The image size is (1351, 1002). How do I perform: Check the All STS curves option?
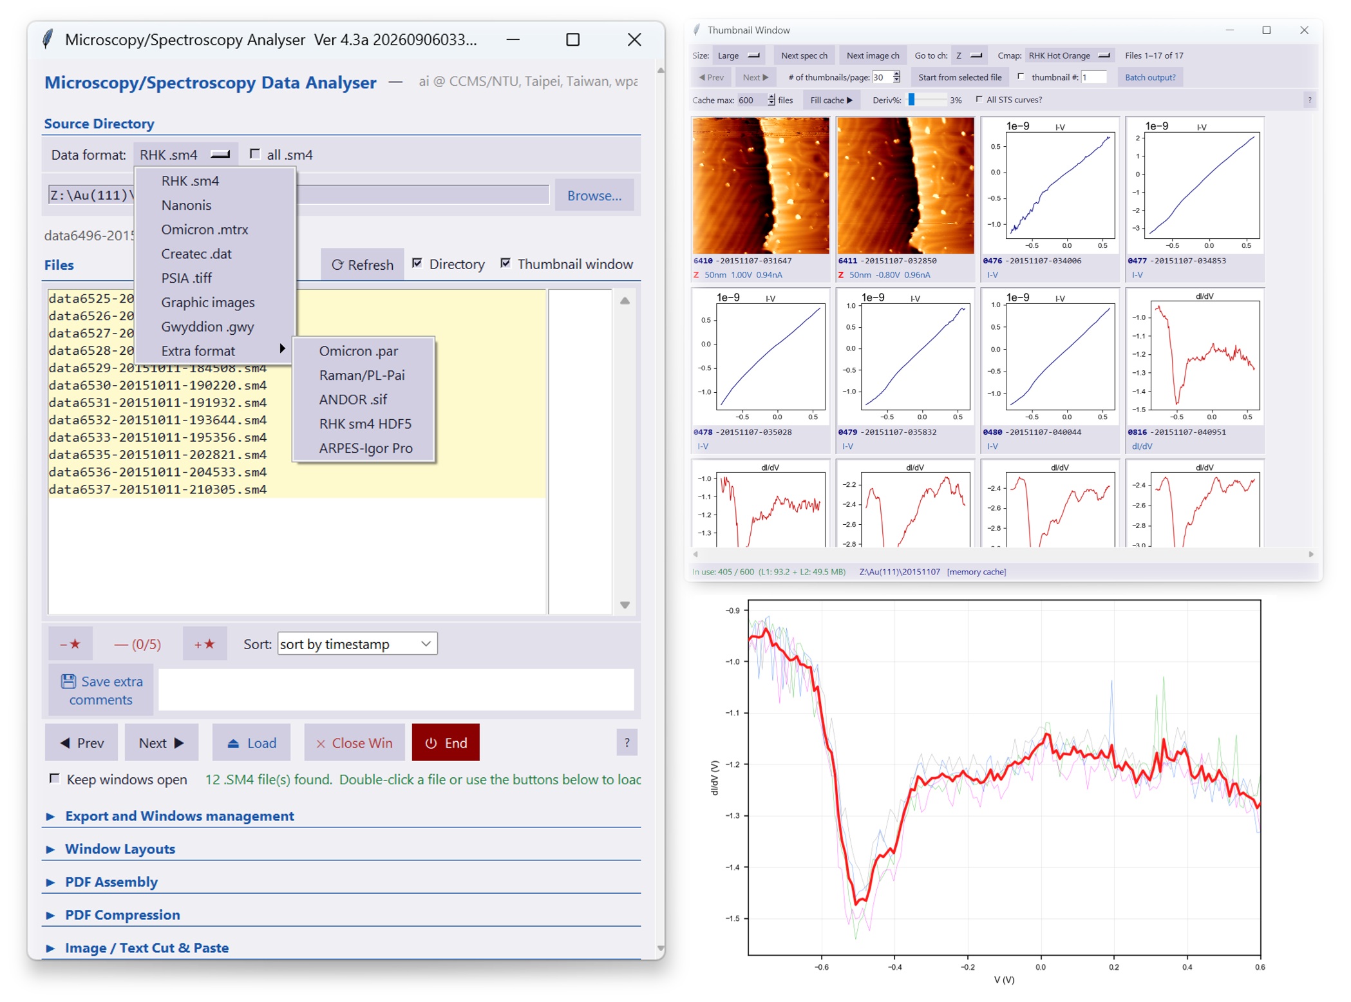(x=979, y=99)
